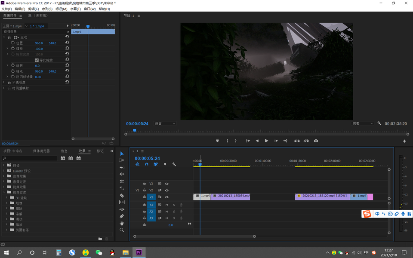Filter by accelerated effects icon
The width and height of the screenshot is (413, 258).
[63, 158]
